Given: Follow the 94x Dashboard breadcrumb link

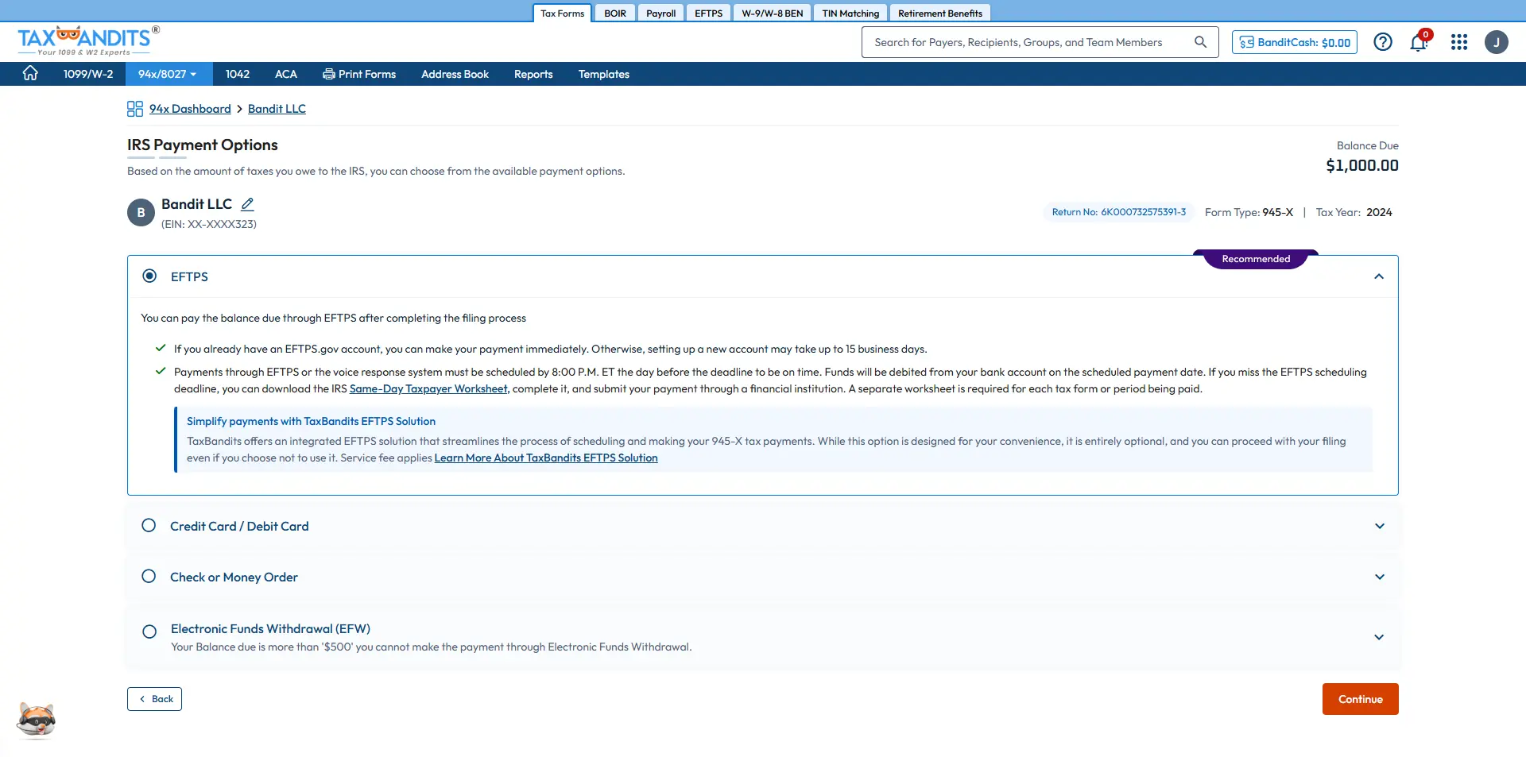Looking at the screenshot, I should (190, 109).
